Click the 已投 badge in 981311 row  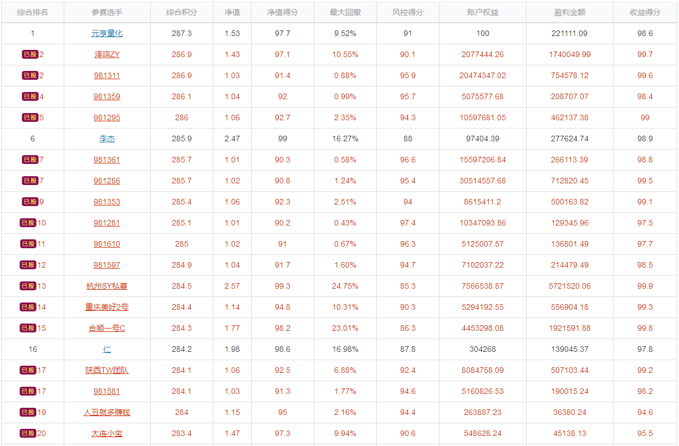tap(30, 75)
